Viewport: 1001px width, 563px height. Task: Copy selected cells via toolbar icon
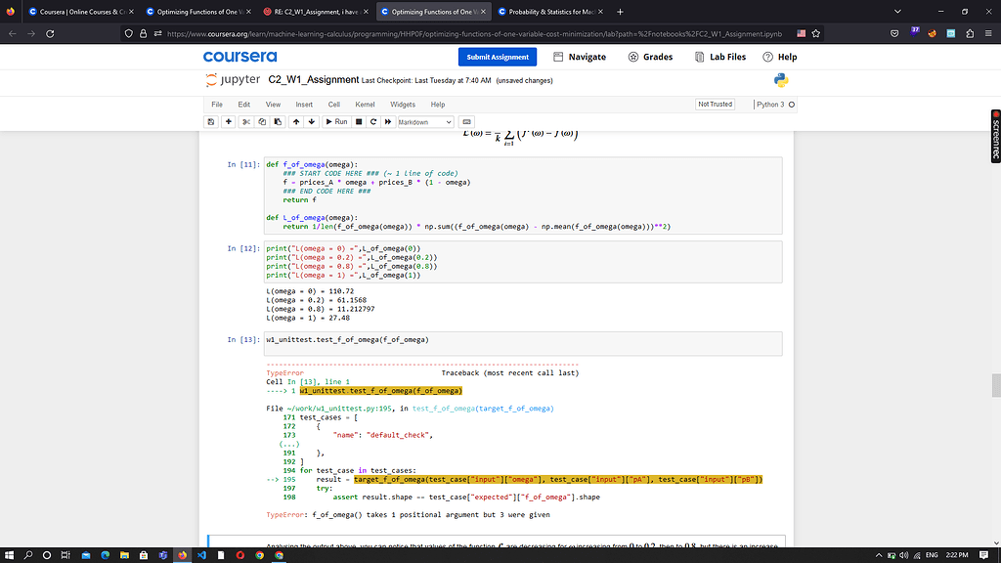[x=261, y=122]
